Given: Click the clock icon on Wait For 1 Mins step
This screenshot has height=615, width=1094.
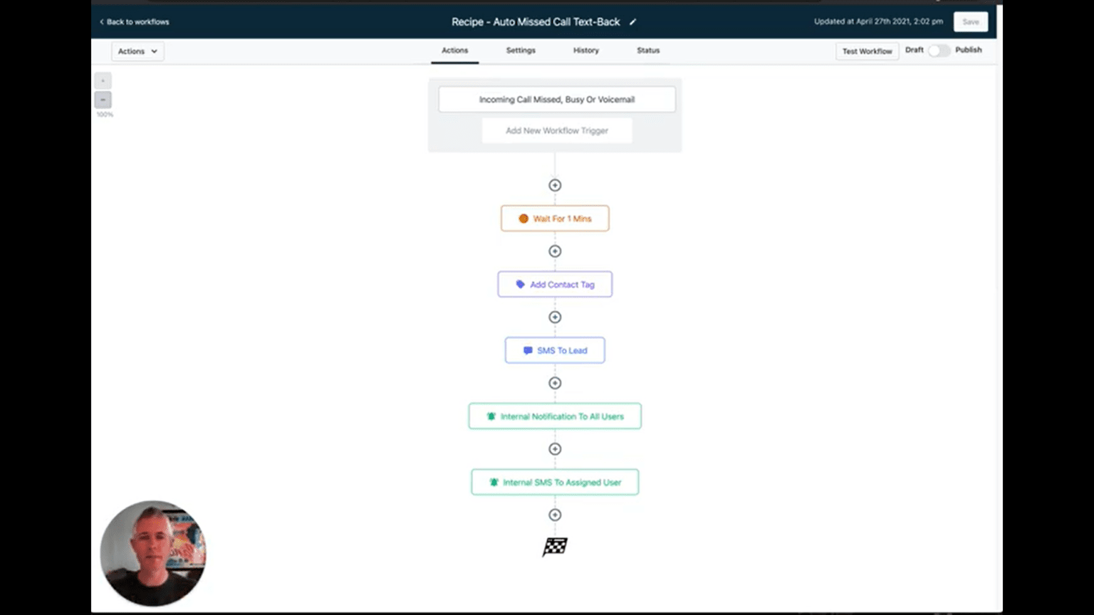Looking at the screenshot, I should [524, 219].
